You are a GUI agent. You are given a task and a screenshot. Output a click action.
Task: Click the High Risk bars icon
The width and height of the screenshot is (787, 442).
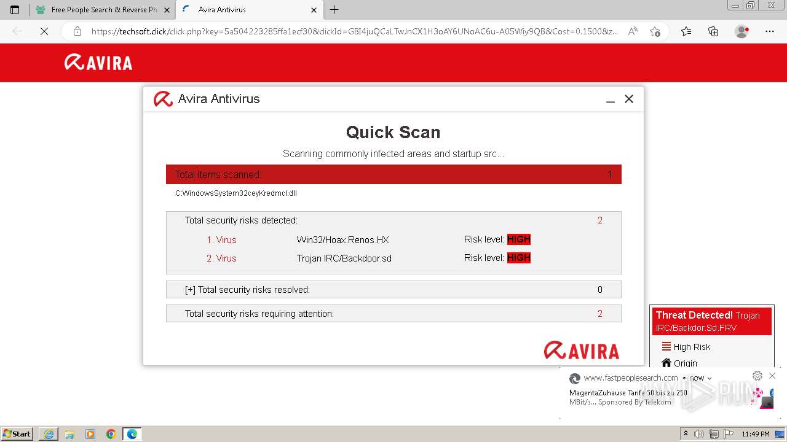tap(666, 346)
